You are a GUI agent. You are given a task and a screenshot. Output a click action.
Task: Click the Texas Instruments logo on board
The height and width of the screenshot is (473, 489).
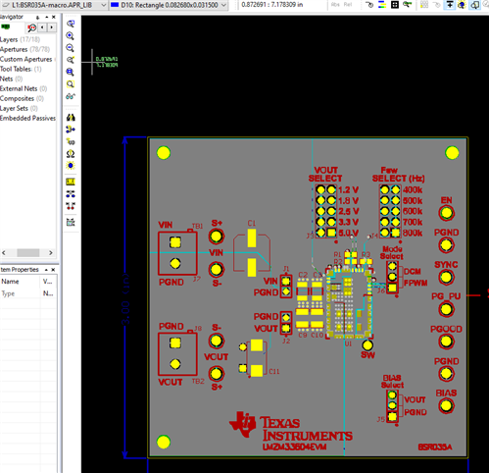click(291, 428)
